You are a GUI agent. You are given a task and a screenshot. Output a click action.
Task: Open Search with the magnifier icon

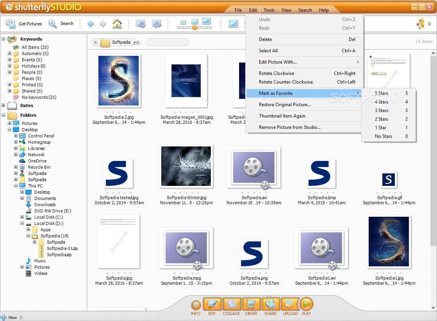(52, 24)
